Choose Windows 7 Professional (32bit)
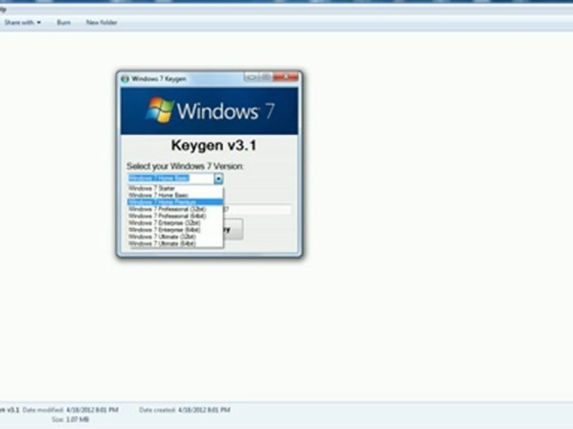 (x=175, y=209)
